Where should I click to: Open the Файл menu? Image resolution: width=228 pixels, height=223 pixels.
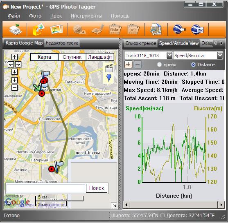click(x=14, y=16)
